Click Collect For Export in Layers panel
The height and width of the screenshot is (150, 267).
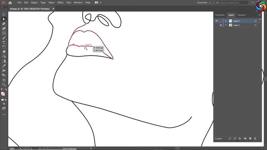point(230,139)
